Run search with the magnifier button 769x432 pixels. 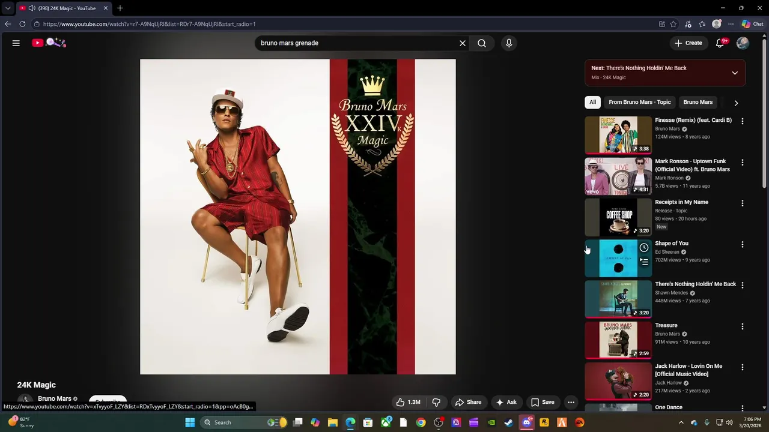[482, 43]
